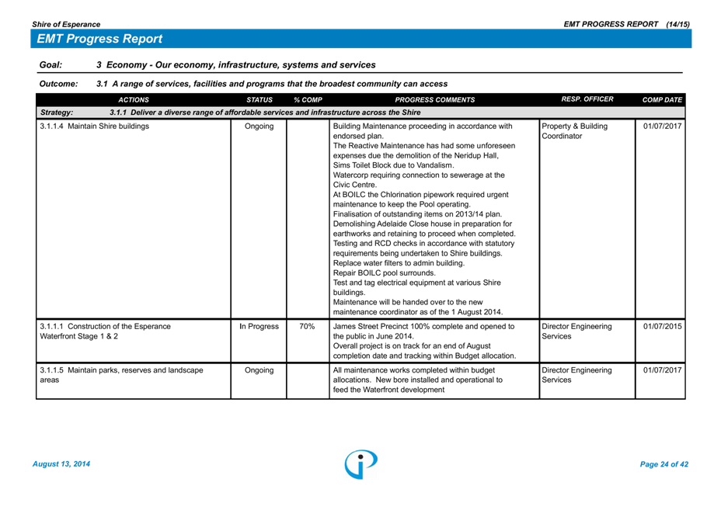Image resolution: width=721 pixels, height=510 pixels.
Task: Click date 01/07/2017 in Shire buildings row
Action: 662,126
